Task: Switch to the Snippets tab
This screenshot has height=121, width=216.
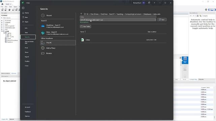Action: pyautogui.click(x=201, y=79)
